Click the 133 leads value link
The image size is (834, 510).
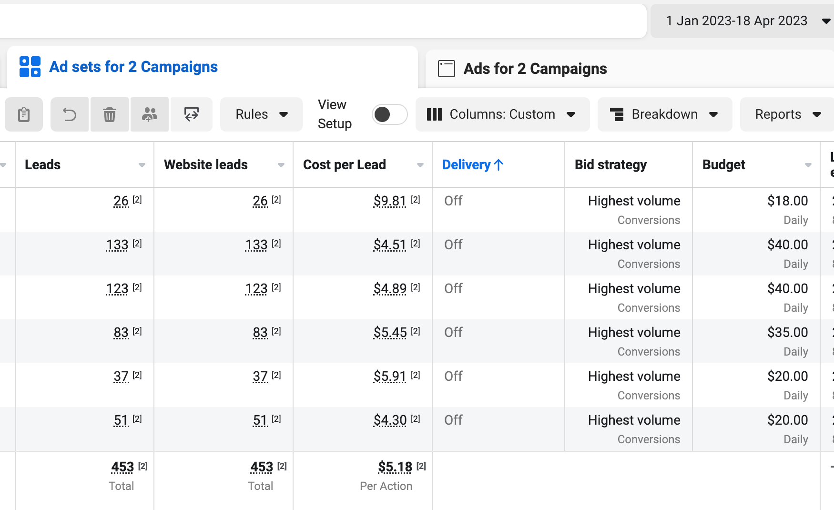[117, 245]
